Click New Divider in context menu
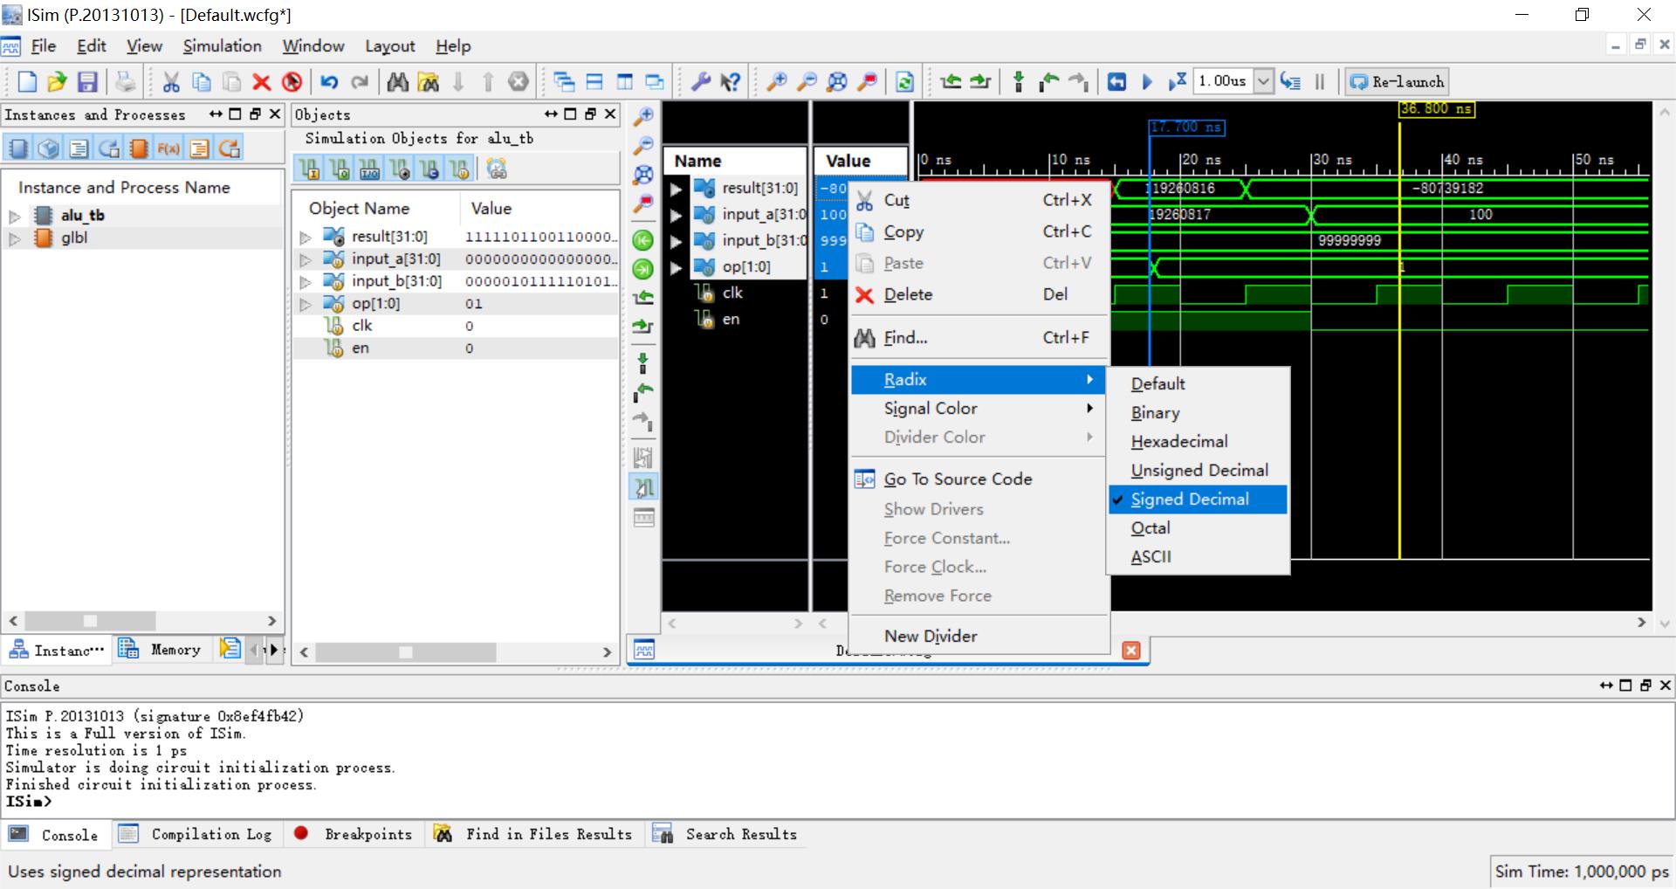The image size is (1676, 889). pos(979,637)
